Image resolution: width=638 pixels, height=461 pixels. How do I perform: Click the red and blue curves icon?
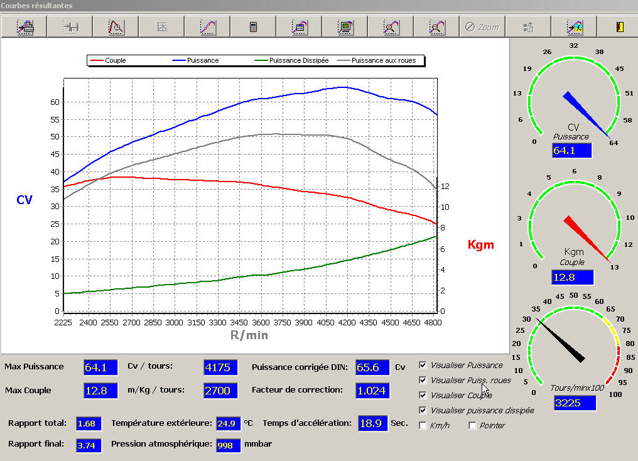(x=208, y=27)
